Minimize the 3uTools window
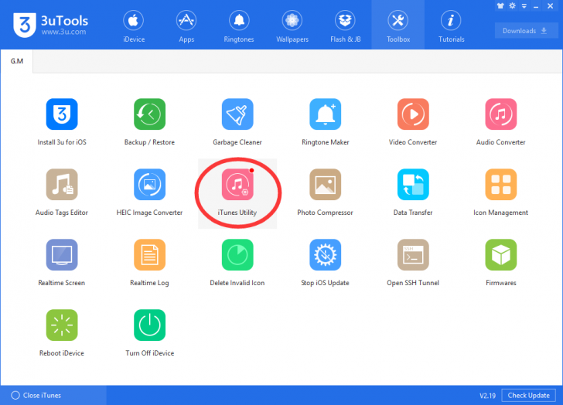This screenshot has height=405, width=563. pos(536,6)
